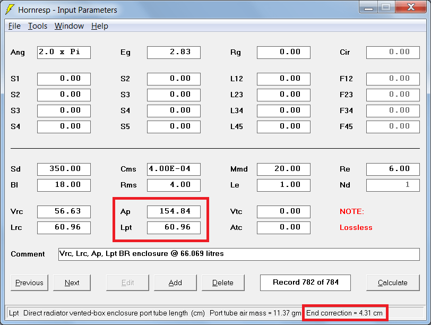Open the Tools menu
Screen dimensions: 431x325
point(38,26)
